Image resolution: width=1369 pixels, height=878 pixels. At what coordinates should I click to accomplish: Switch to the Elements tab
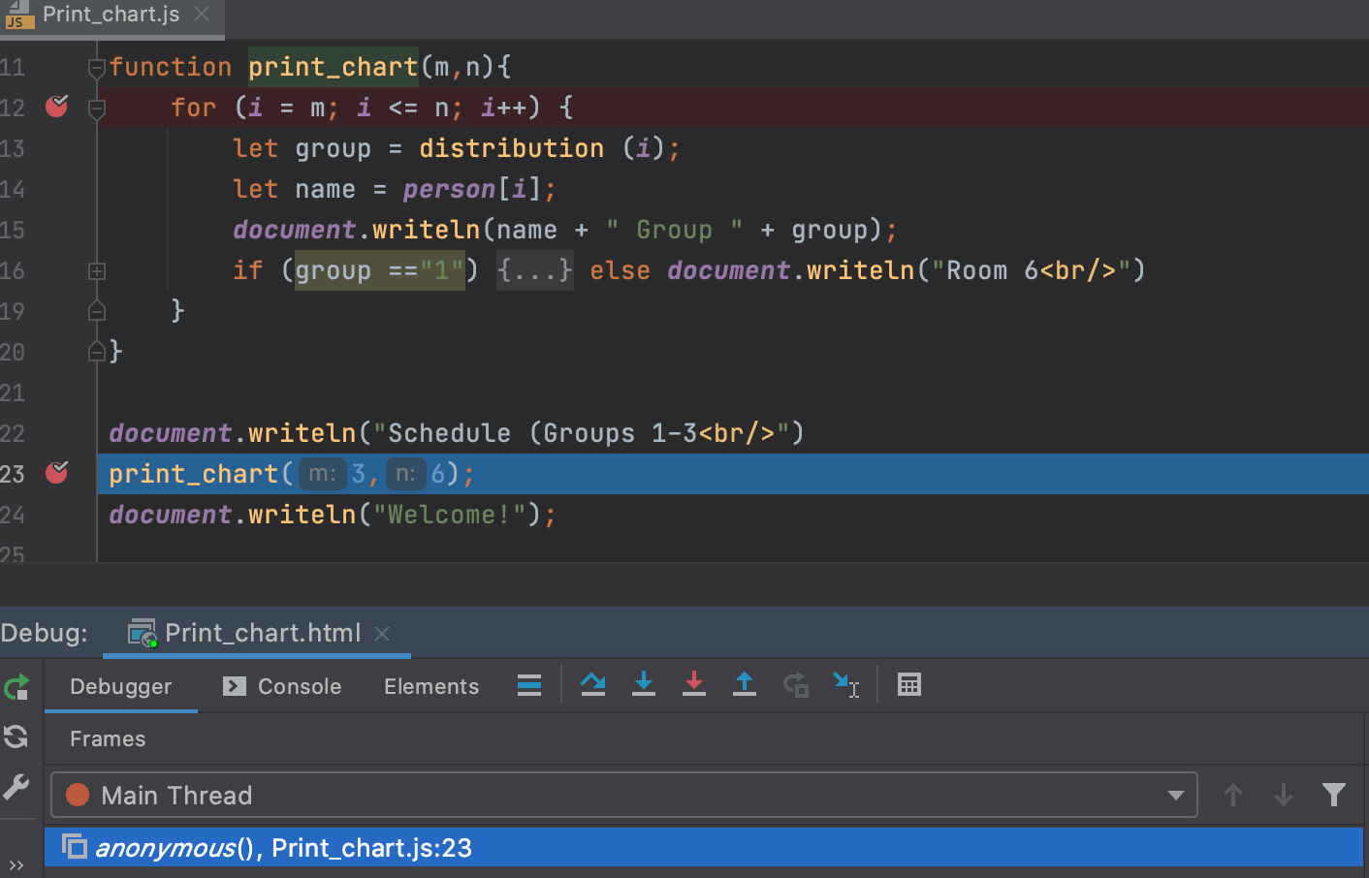point(430,686)
